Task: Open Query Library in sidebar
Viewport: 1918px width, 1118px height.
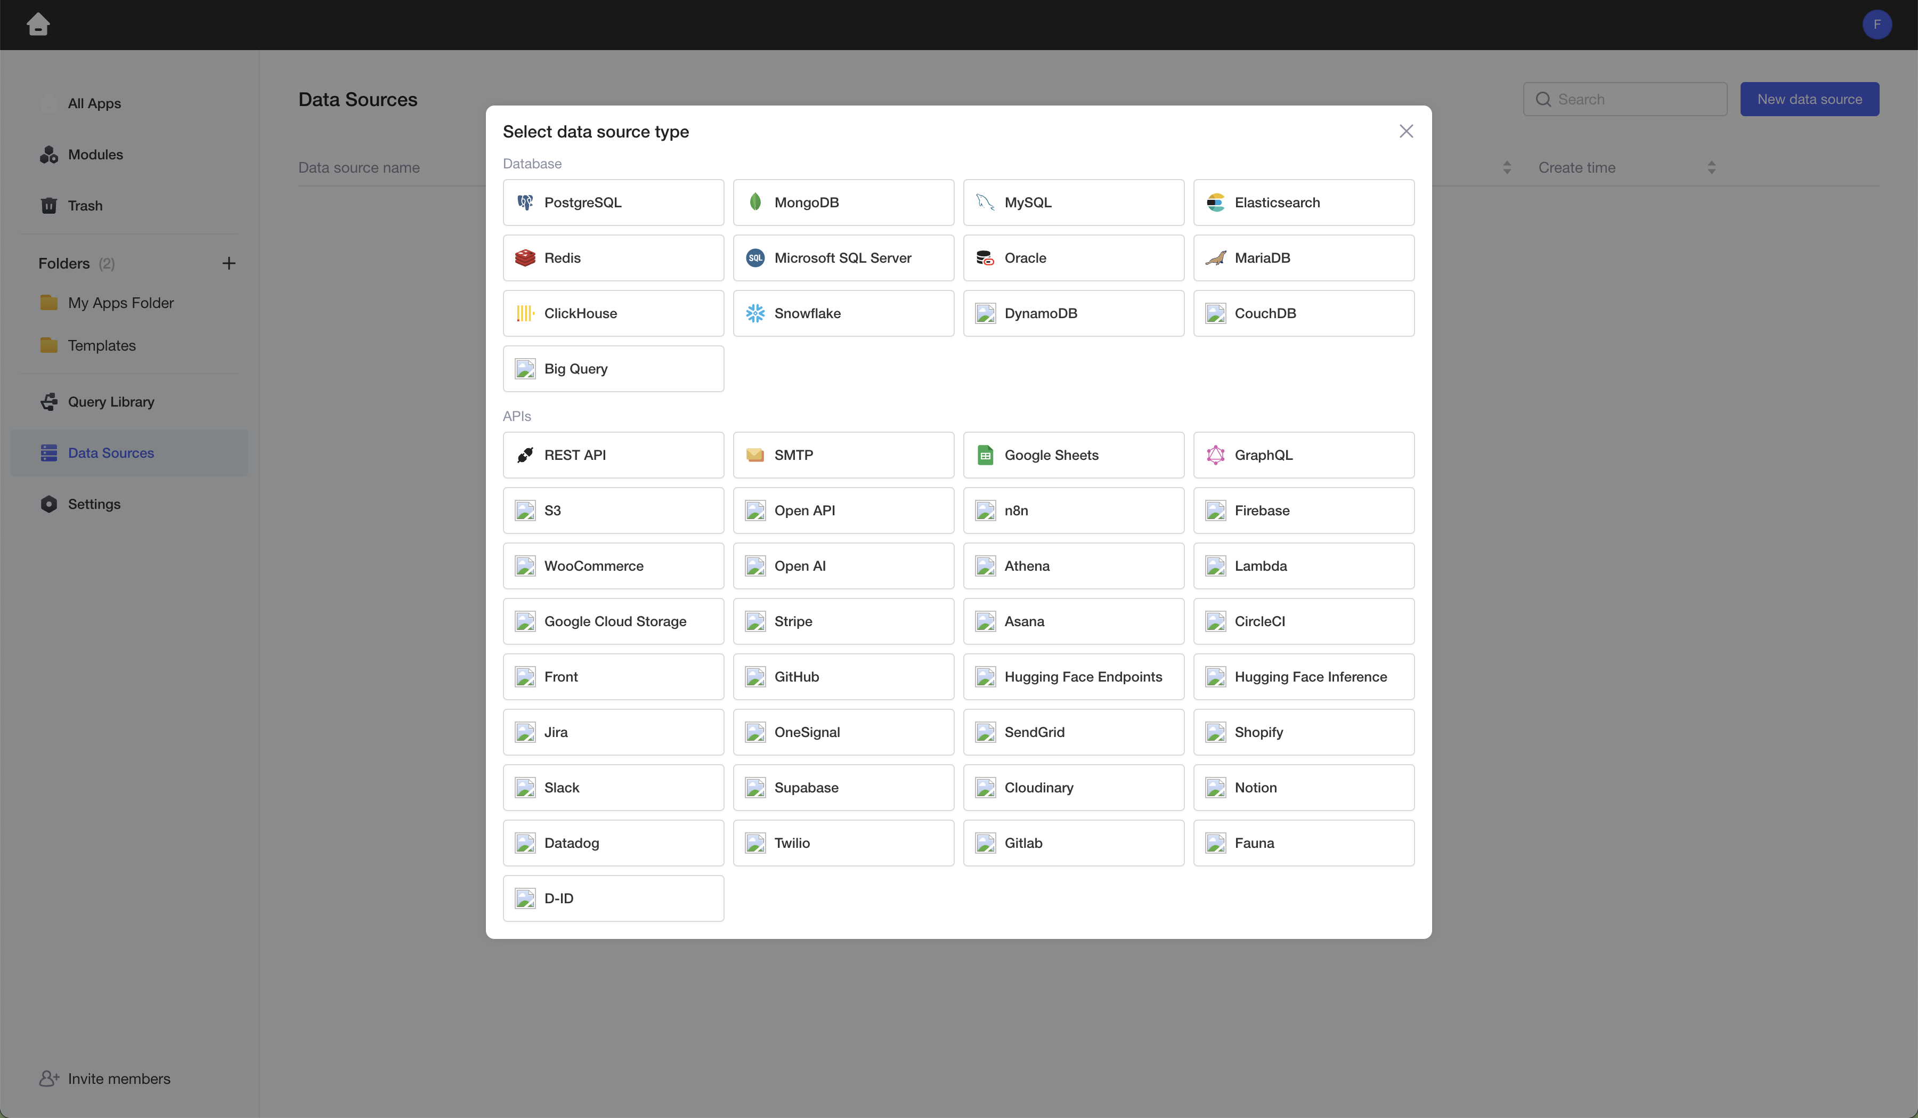Action: (x=110, y=402)
